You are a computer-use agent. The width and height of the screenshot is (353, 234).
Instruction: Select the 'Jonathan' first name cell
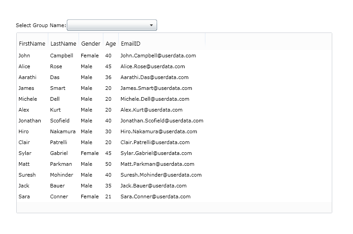coord(30,121)
